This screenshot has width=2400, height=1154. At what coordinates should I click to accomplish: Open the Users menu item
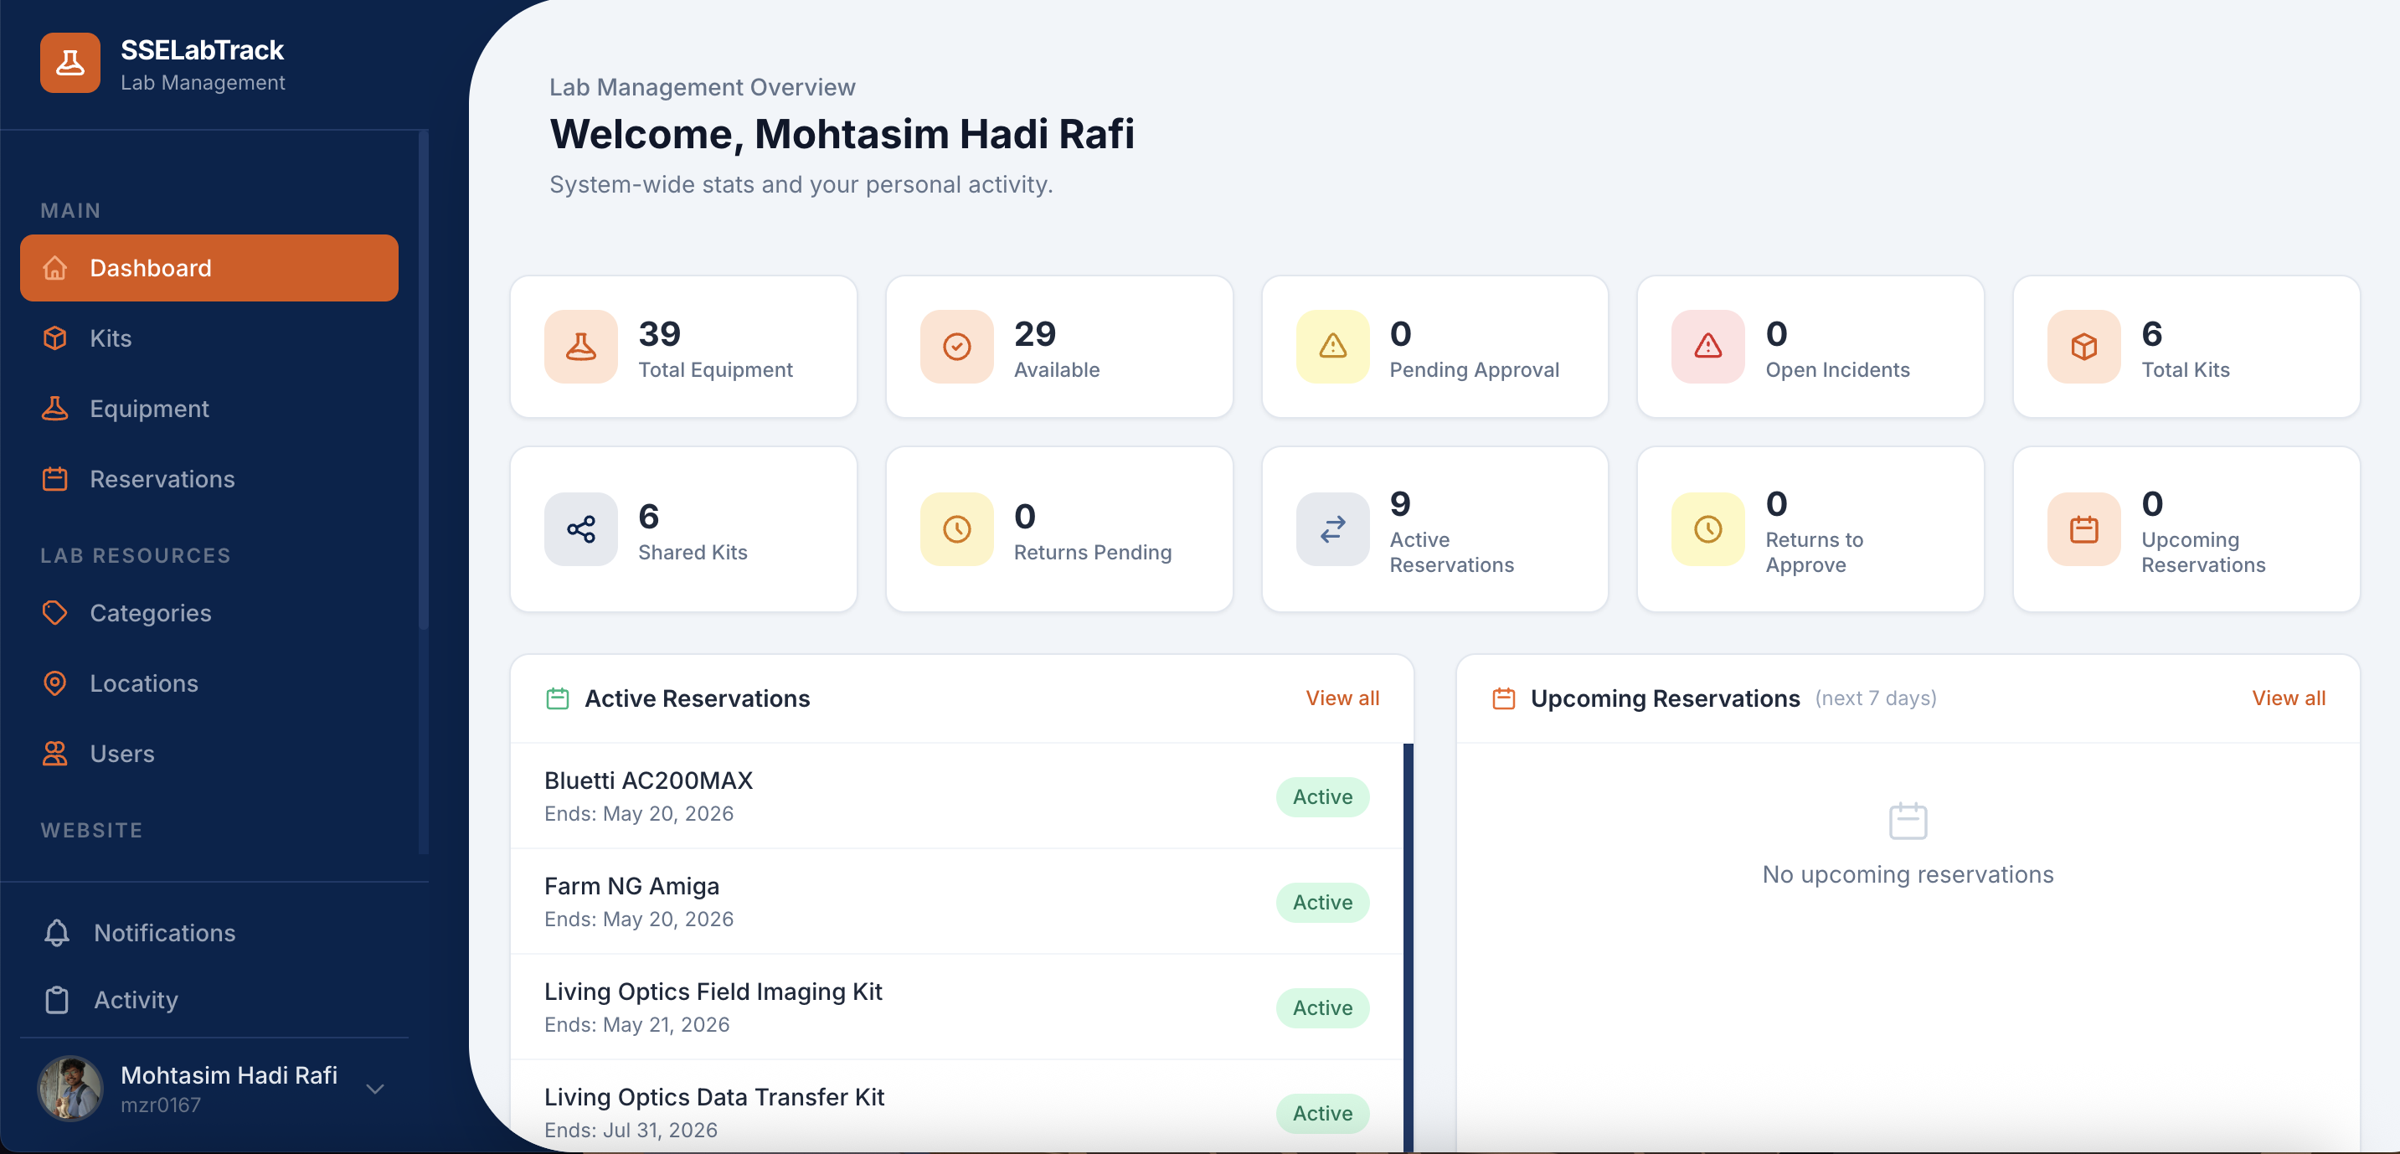pos(209,754)
